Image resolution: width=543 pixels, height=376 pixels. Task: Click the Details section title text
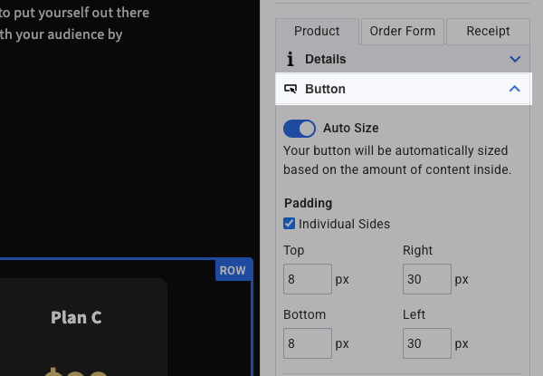pyautogui.click(x=325, y=59)
